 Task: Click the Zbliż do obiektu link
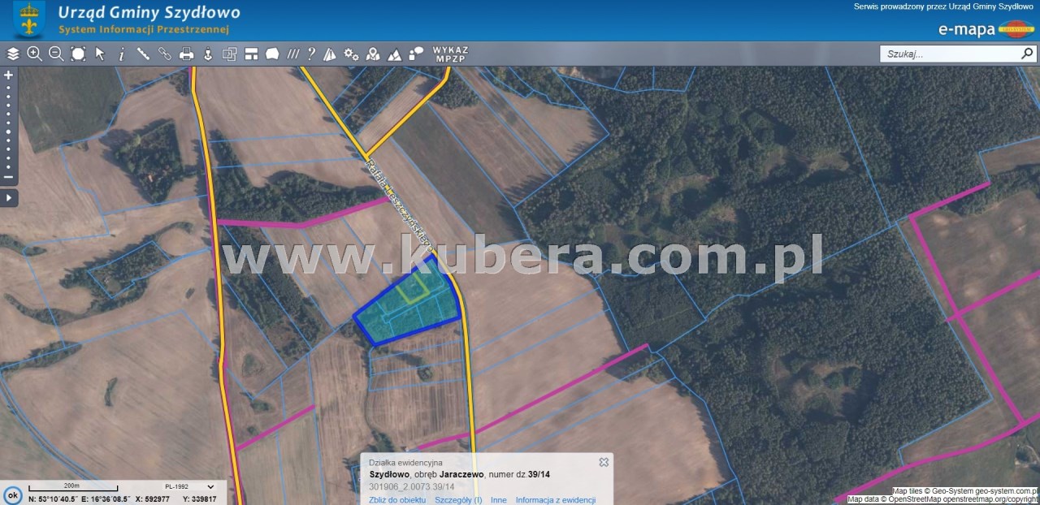click(x=396, y=500)
